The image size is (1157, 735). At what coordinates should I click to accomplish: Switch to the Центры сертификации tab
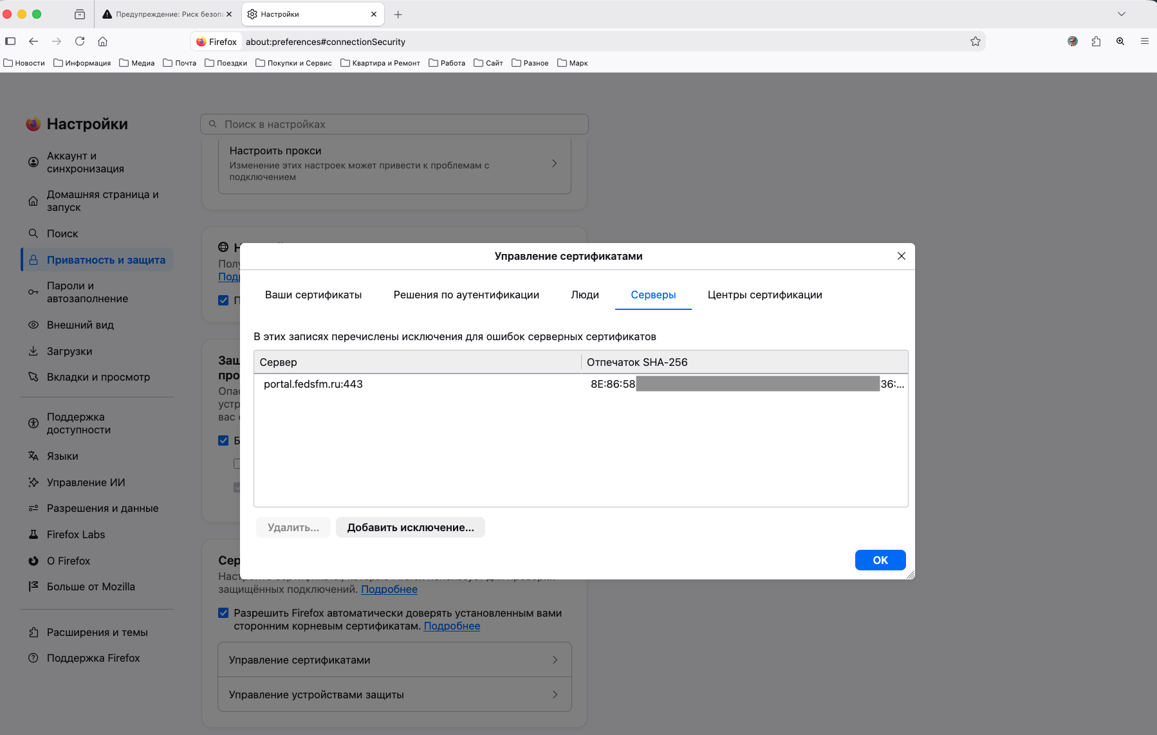[x=765, y=295]
